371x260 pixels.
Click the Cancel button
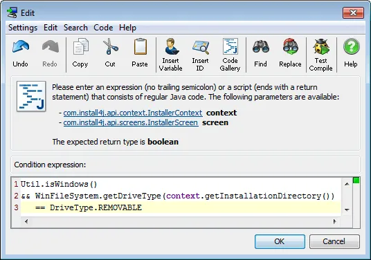(334, 241)
